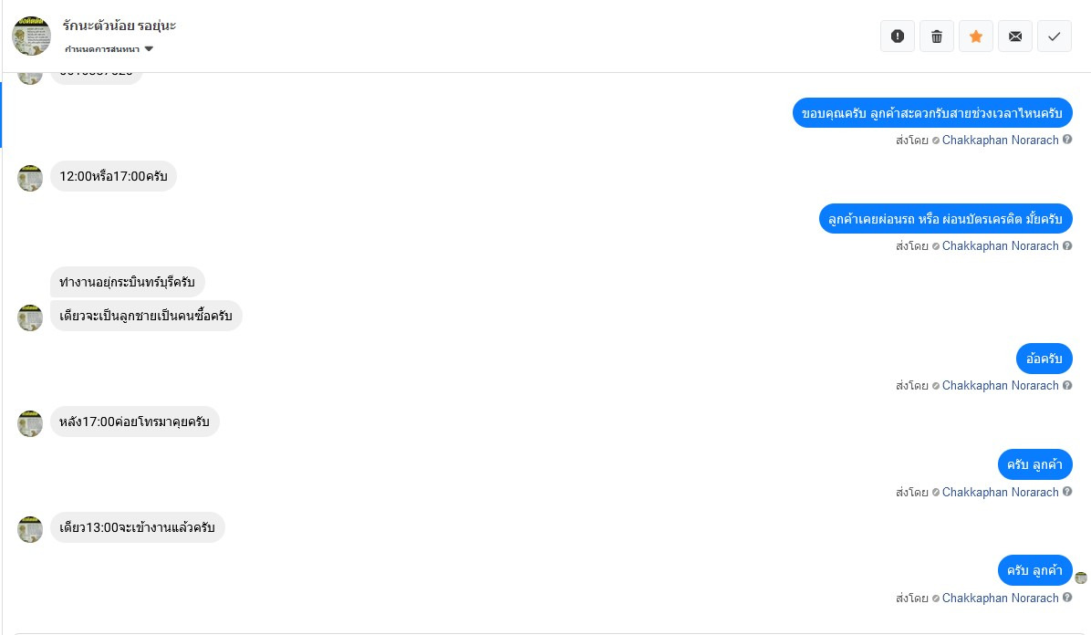Image resolution: width=1091 pixels, height=635 pixels.
Task: Delete conversation using the trash icon
Action: click(937, 36)
